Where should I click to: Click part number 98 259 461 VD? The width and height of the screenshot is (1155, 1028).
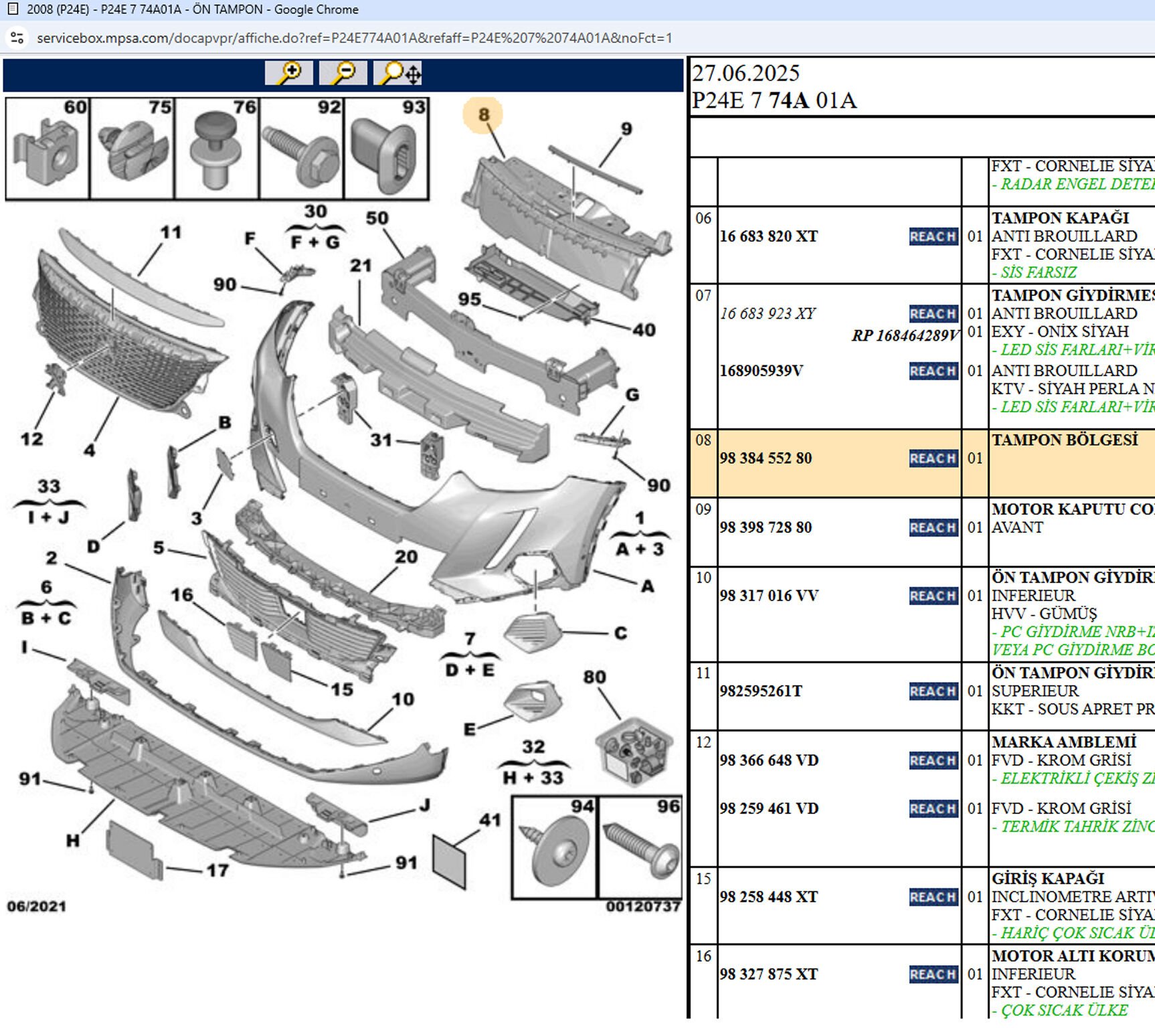(x=770, y=808)
